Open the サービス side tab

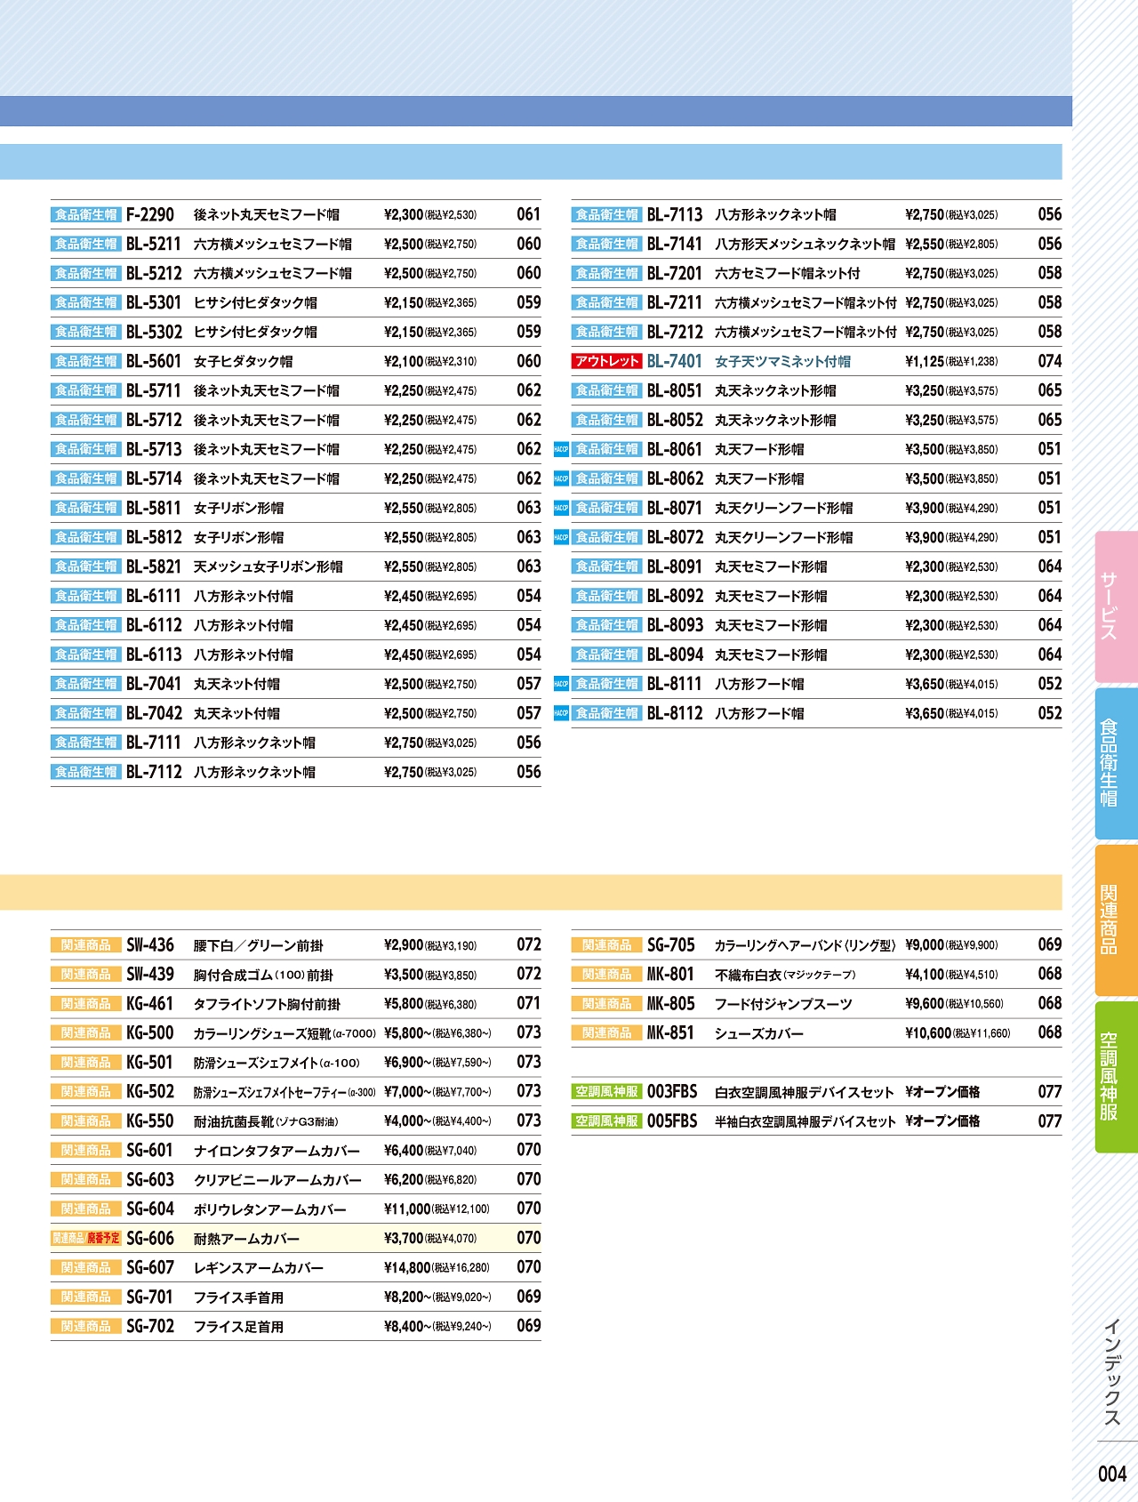tap(1115, 606)
